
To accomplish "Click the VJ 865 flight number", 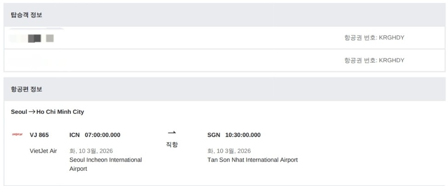I will [39, 135].
